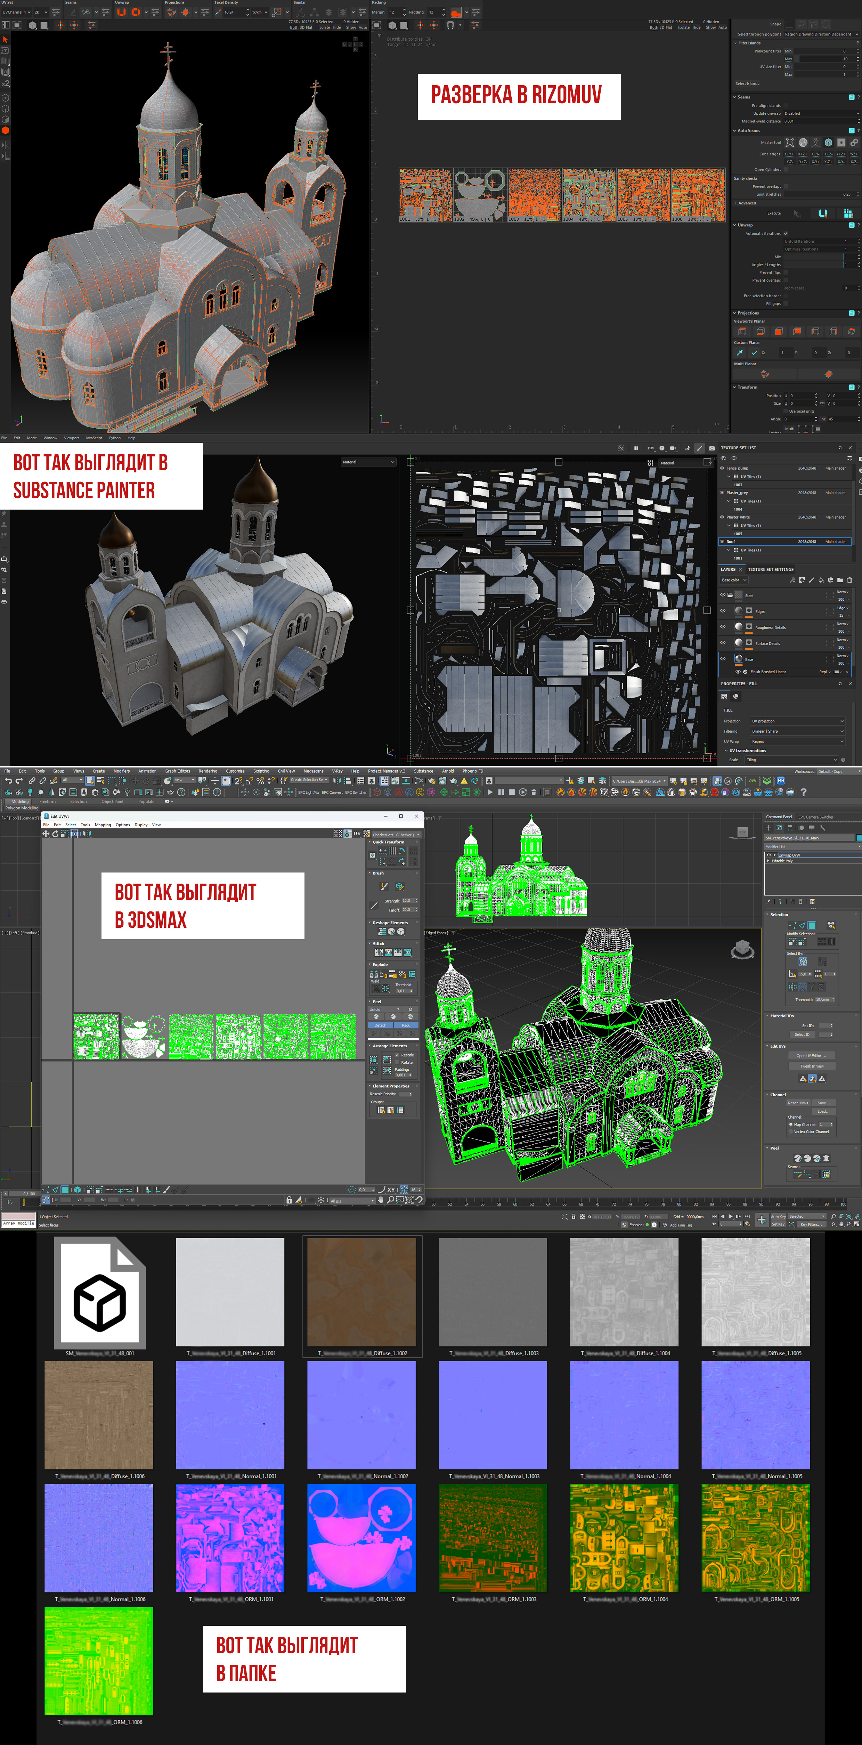Screen dimensions: 862x1745
Task: Switch to the Texture Set Settings tab
Action: pos(771,570)
